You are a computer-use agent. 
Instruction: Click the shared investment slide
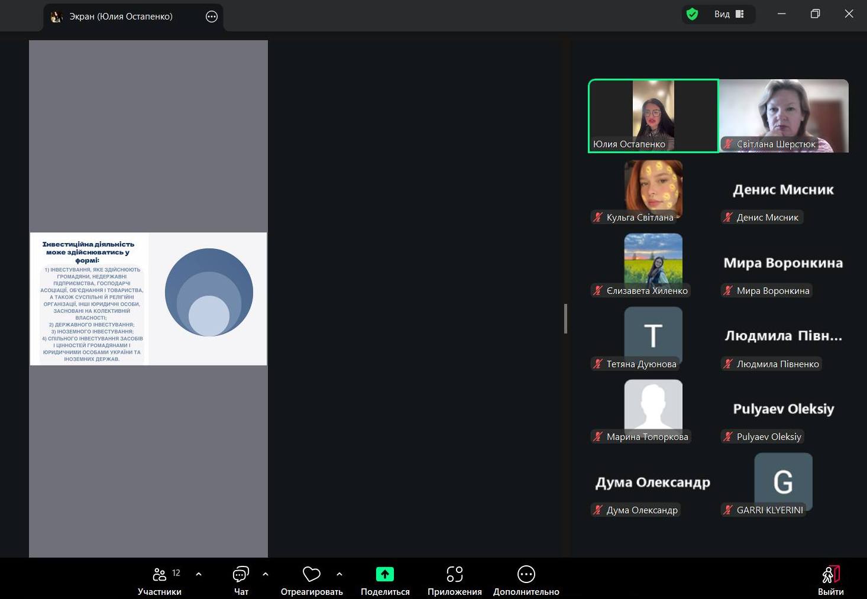pyautogui.click(x=148, y=299)
